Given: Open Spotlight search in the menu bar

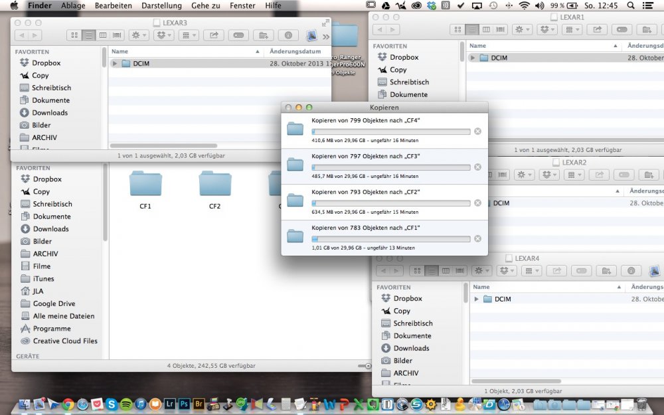Looking at the screenshot, I should 630,5.
